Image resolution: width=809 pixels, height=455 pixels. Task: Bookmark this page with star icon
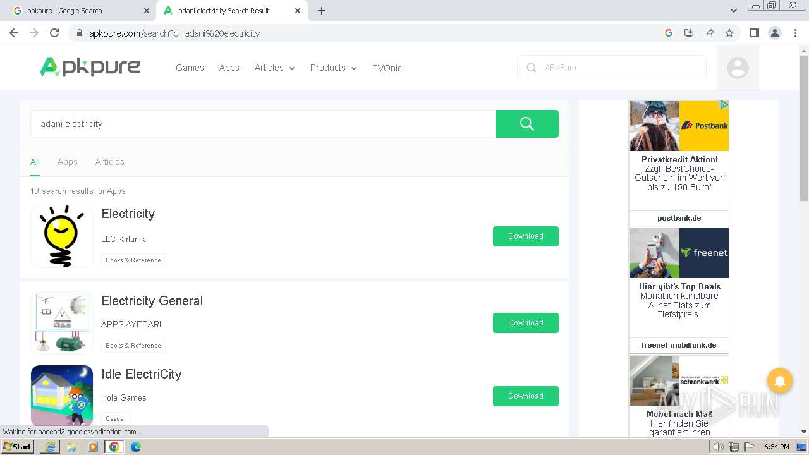click(x=729, y=33)
